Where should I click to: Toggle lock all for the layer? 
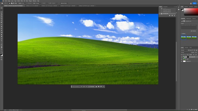click(191, 55)
